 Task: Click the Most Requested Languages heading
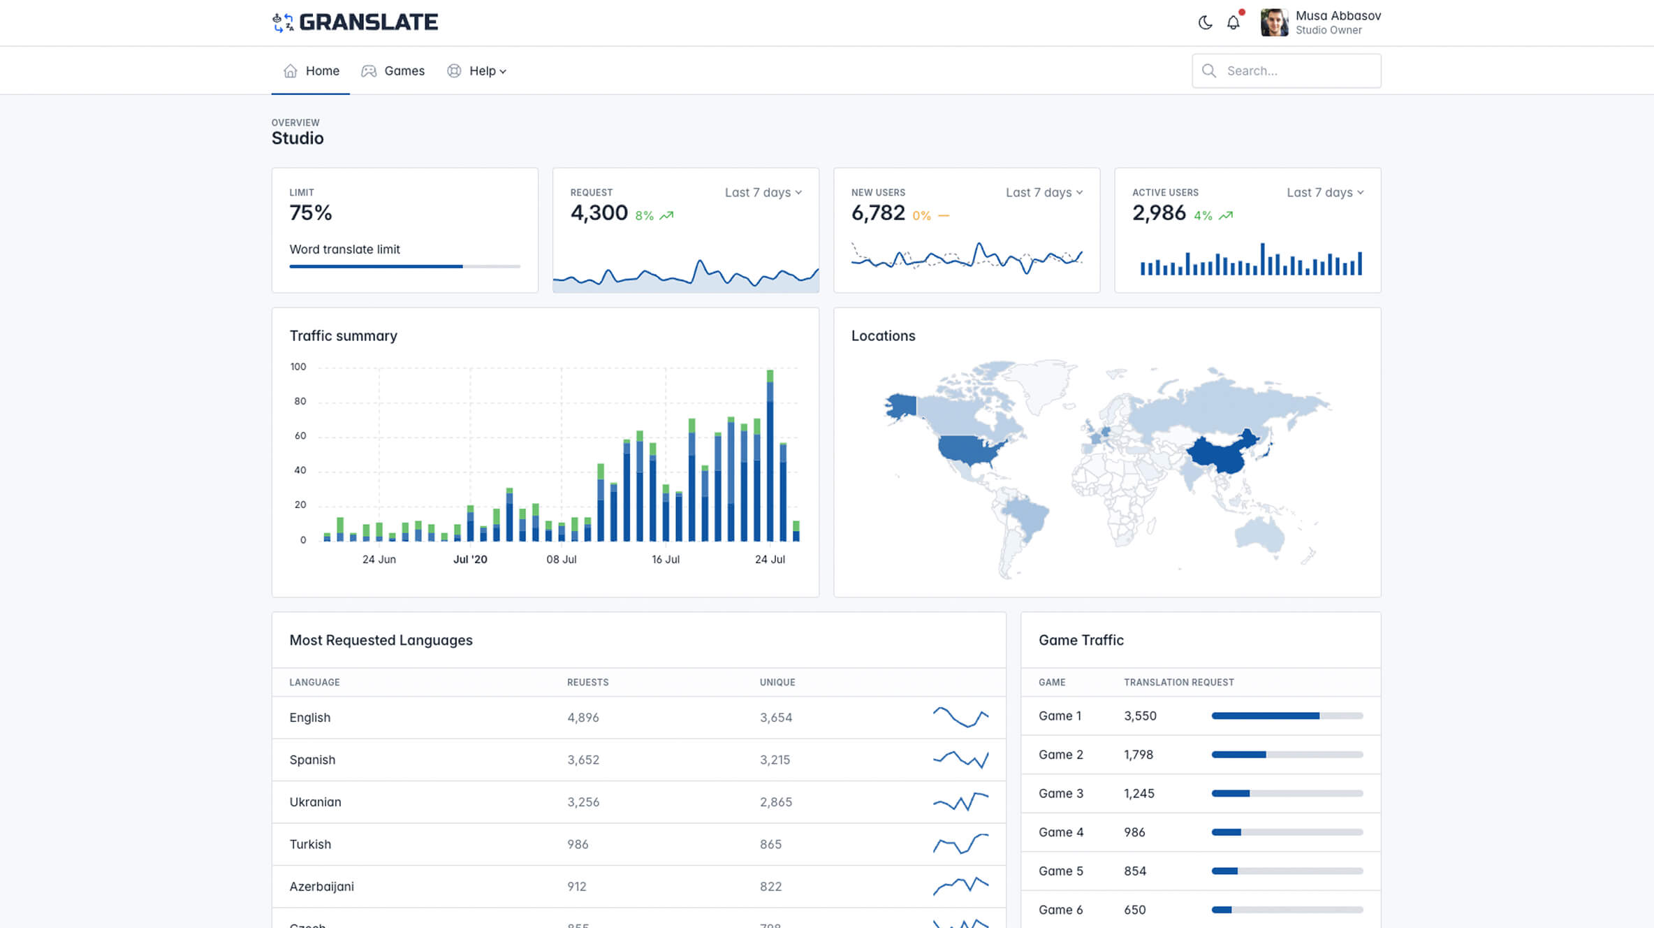click(x=381, y=639)
